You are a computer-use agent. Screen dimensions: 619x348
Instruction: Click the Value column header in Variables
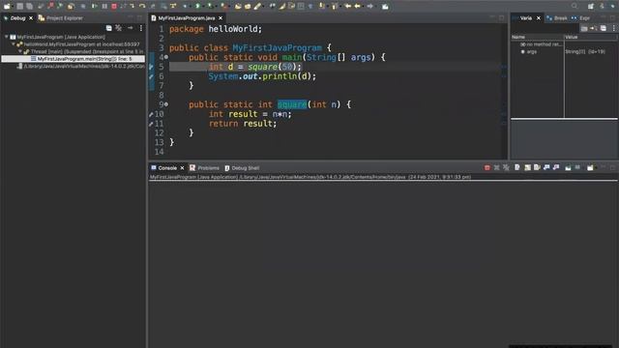point(591,37)
